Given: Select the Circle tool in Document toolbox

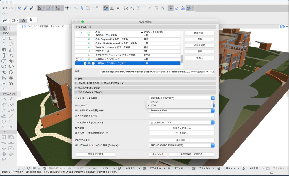Looking at the screenshot, I should pos(4,122).
